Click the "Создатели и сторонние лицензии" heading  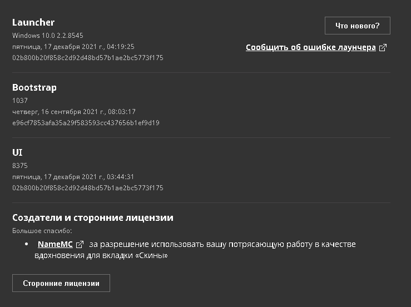pyautogui.click(x=93, y=217)
